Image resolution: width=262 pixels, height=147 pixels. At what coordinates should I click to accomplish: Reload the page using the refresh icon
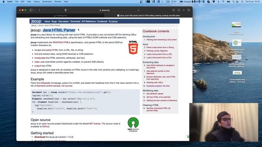click(138, 10)
